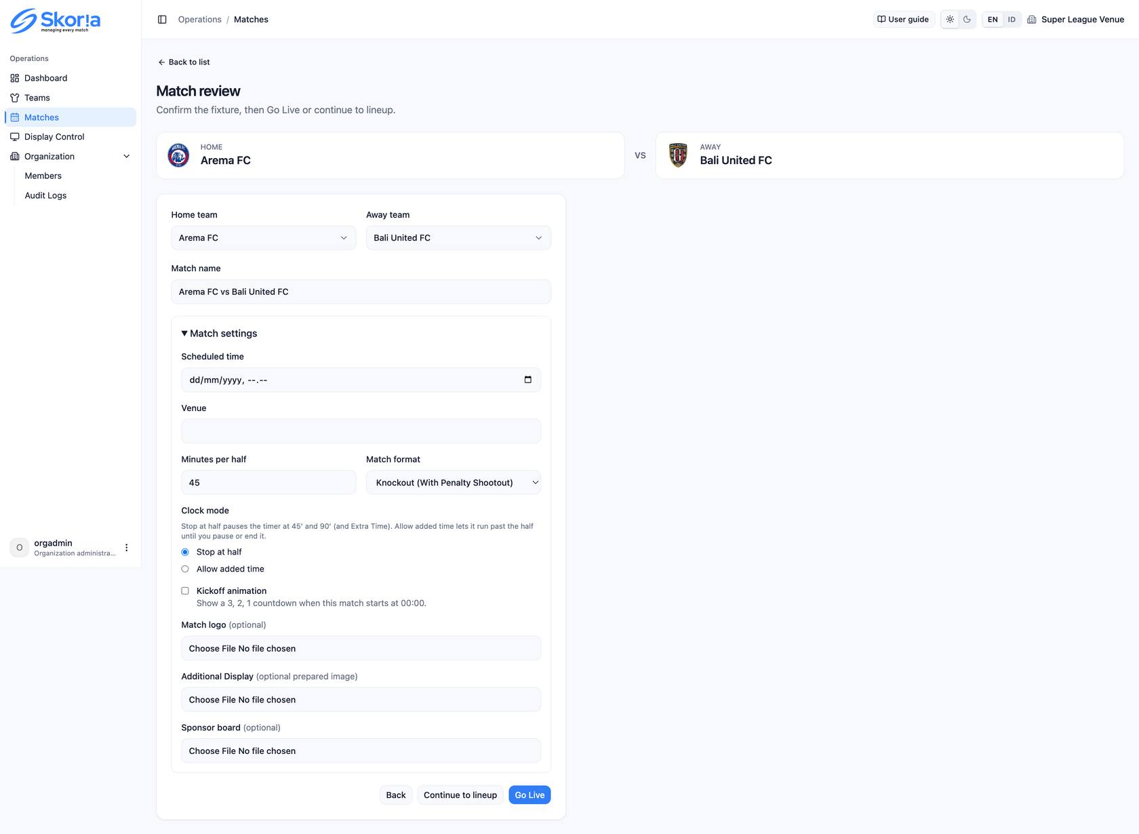The height and width of the screenshot is (834, 1139).
Task: Open the Away team dropdown
Action: click(458, 238)
